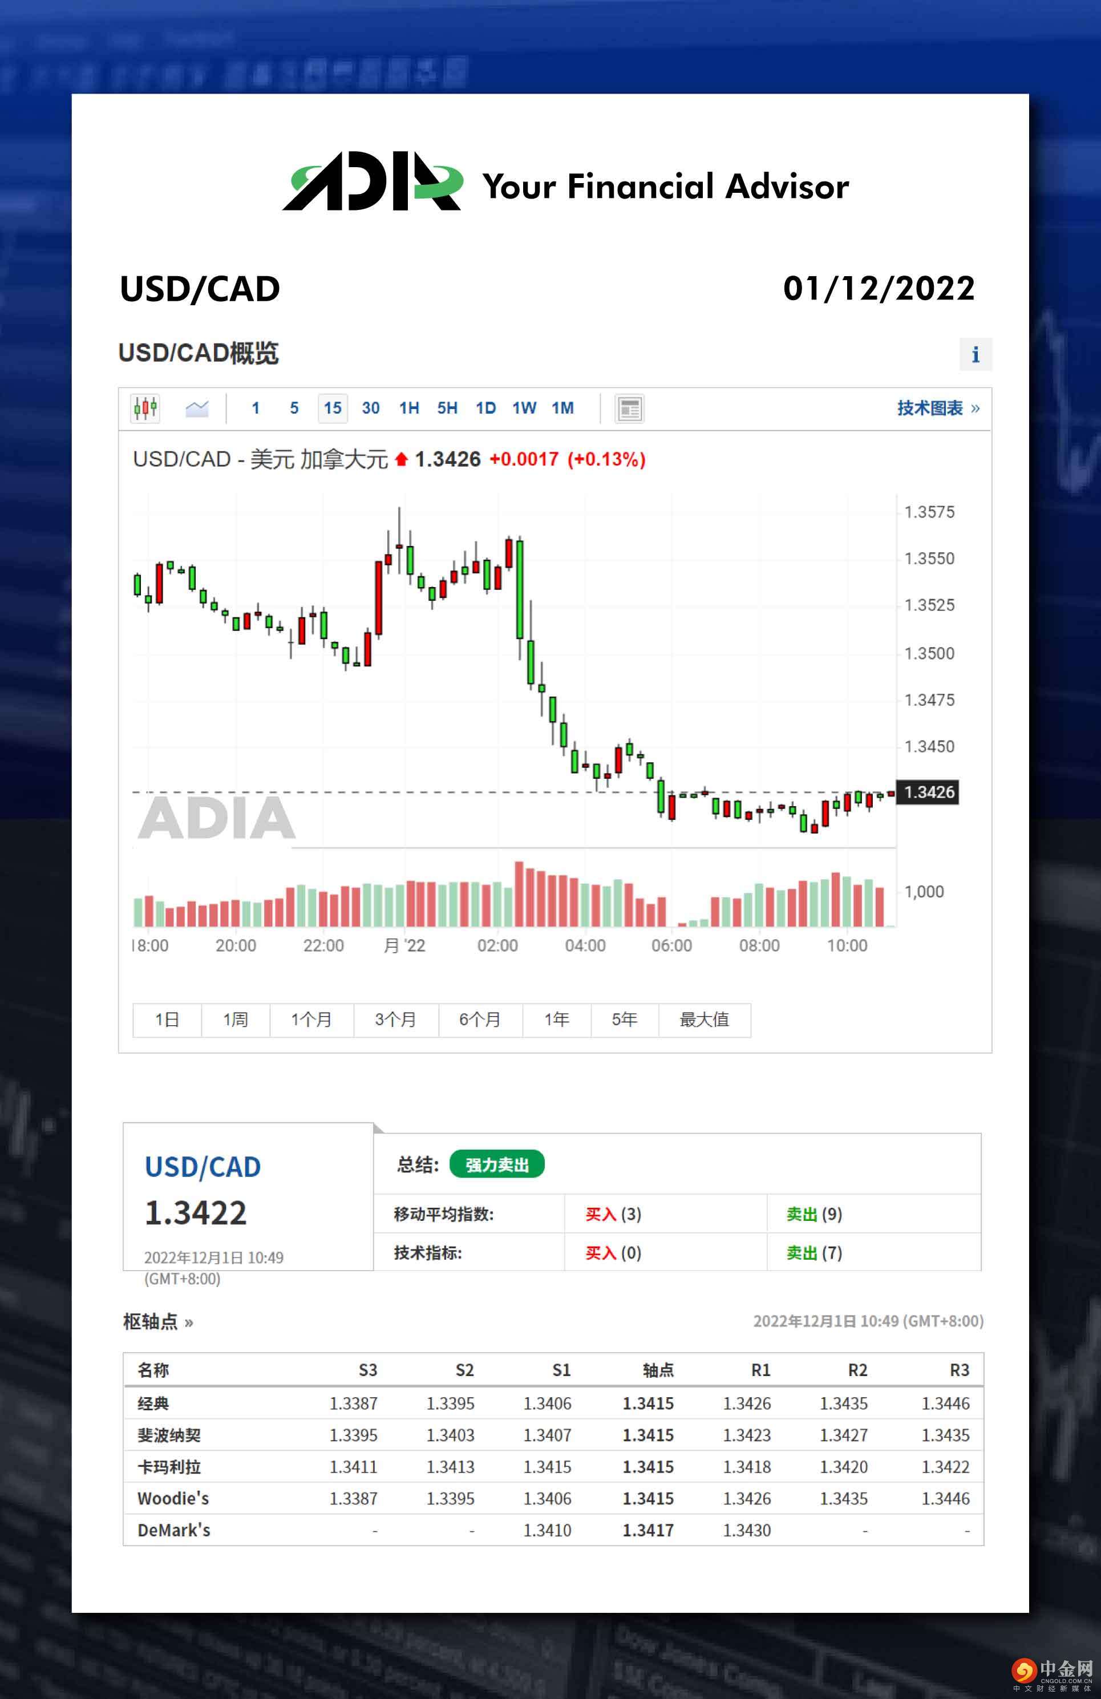
Task: Switch to the area chart icon
Action: (x=197, y=408)
